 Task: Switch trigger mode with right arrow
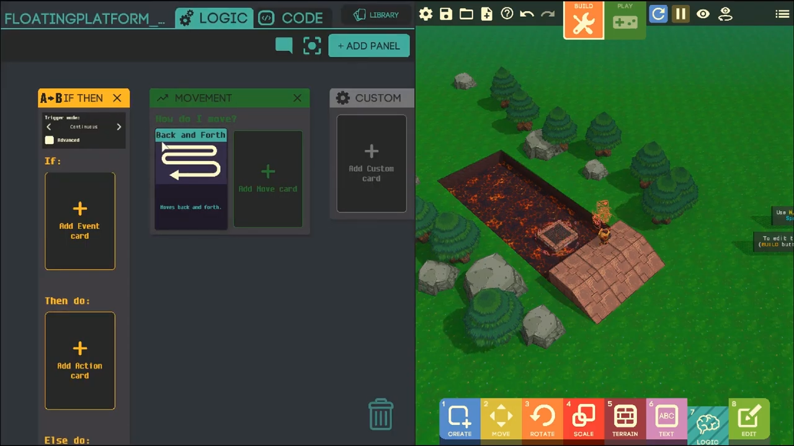coord(118,127)
